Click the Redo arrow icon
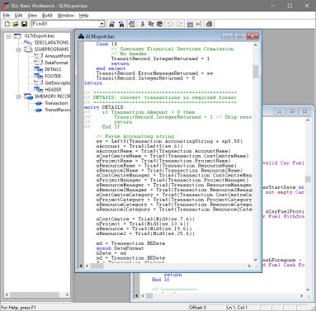Viewport: 316px width, 311px height. (179, 24)
